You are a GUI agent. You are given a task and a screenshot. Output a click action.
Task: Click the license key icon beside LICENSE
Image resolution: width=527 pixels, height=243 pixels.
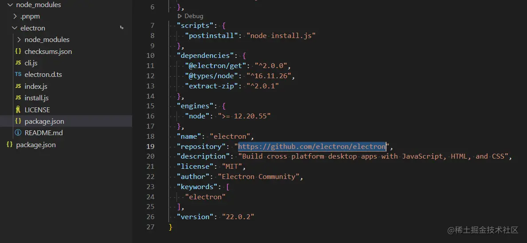[18, 110]
